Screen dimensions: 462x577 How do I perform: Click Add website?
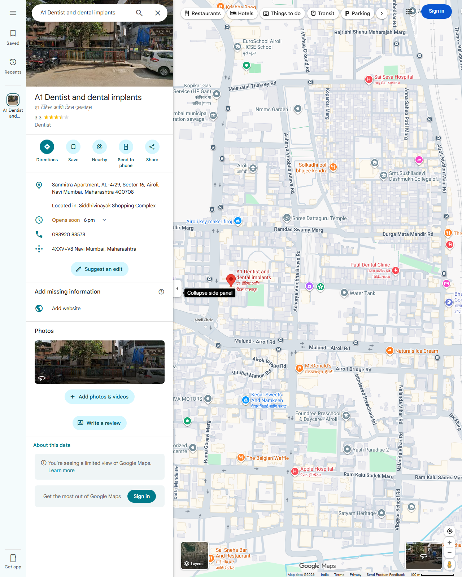pyautogui.click(x=100, y=308)
